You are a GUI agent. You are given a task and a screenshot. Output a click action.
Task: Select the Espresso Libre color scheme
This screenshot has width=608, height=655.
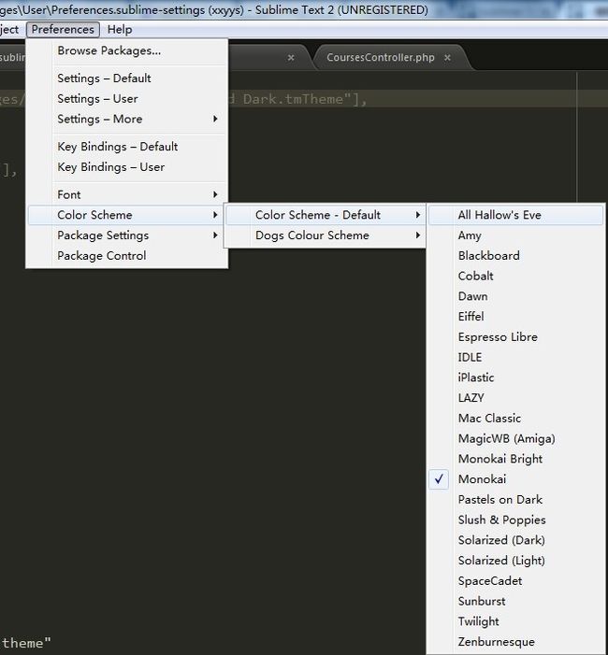click(516, 337)
